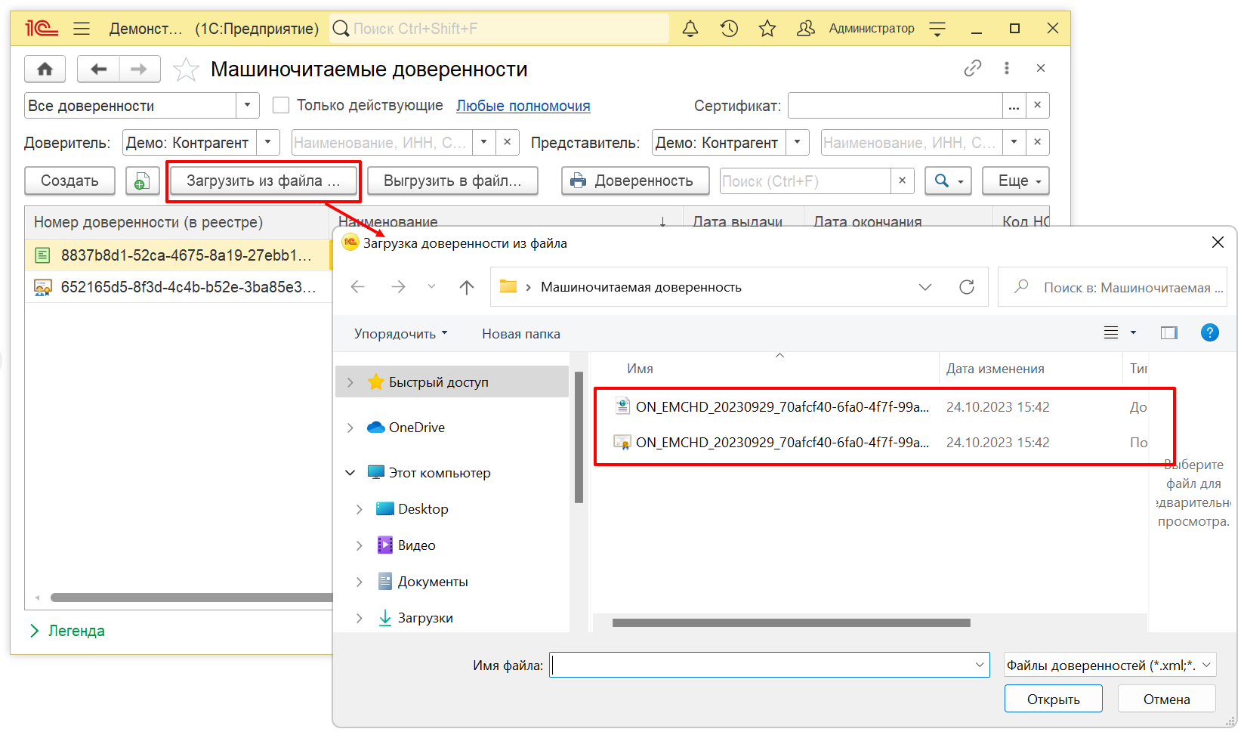Screen dimensions: 1244x732
Task: Add Машиночитаемые доверенности to favorites star
Action: 186,69
